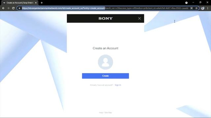Click the Create an Account heading
Screen dimensions: 211x118
[x=105, y=48]
